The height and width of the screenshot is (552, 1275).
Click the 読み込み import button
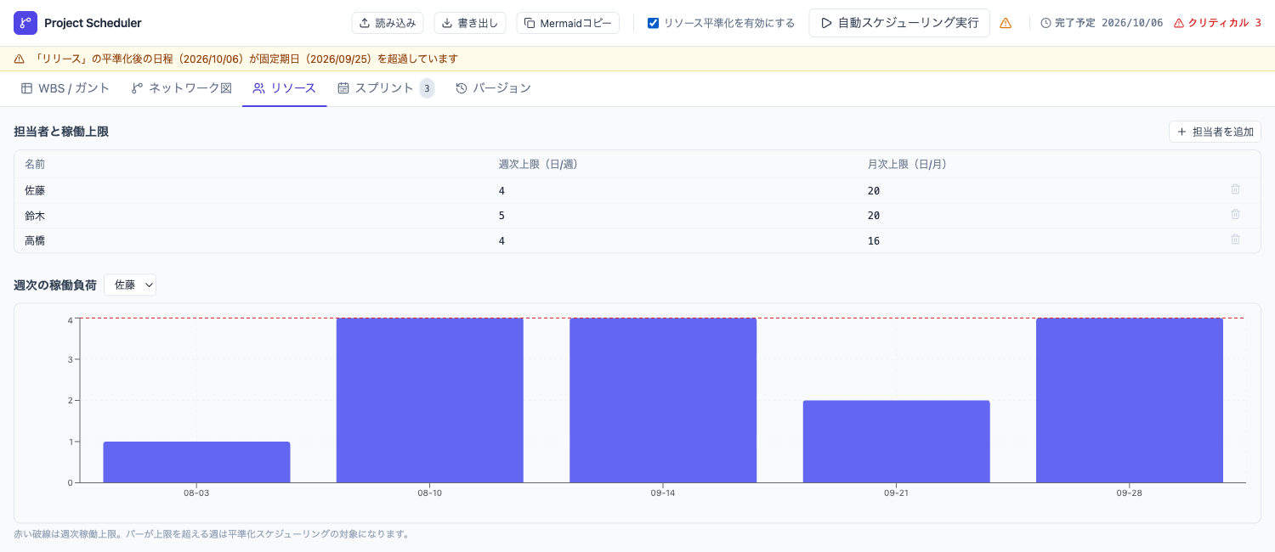point(388,23)
